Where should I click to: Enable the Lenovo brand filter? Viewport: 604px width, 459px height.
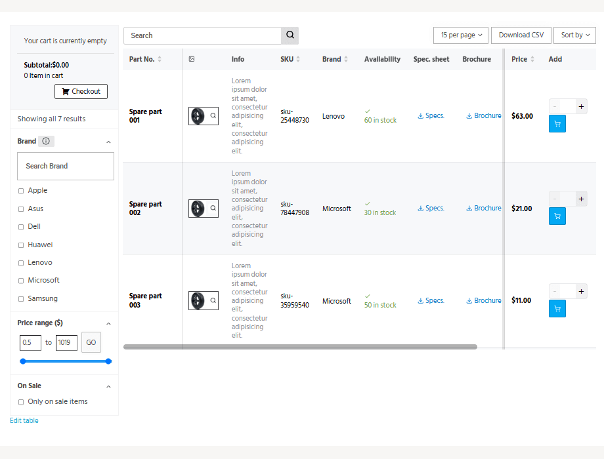tap(21, 263)
